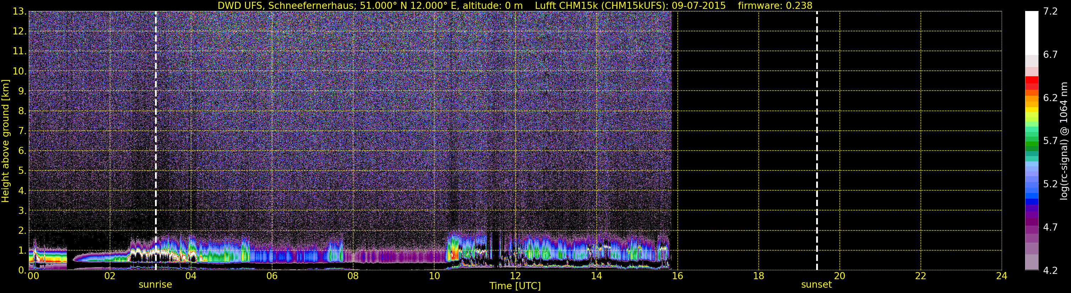
Task: Click the '10' time axis tick label
Action: pyautogui.click(x=434, y=276)
